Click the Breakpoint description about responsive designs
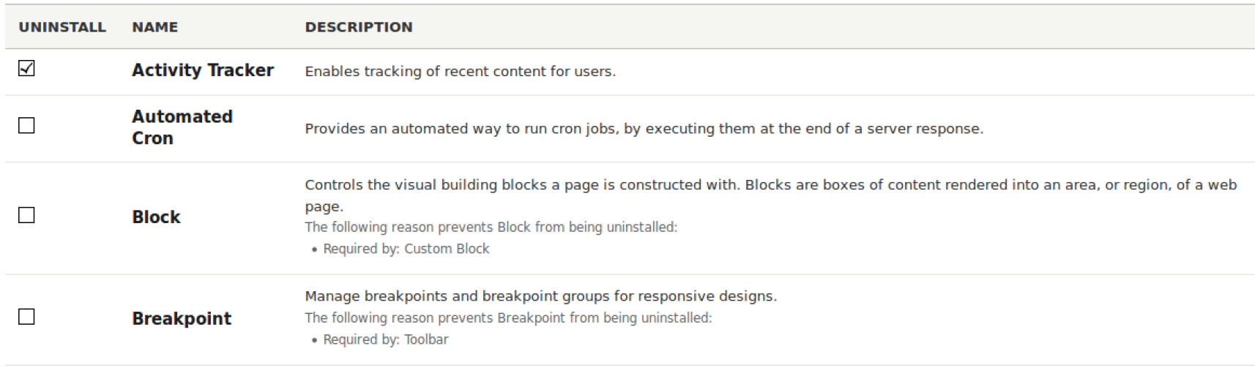Image resolution: width=1255 pixels, height=368 pixels. pos(540,296)
